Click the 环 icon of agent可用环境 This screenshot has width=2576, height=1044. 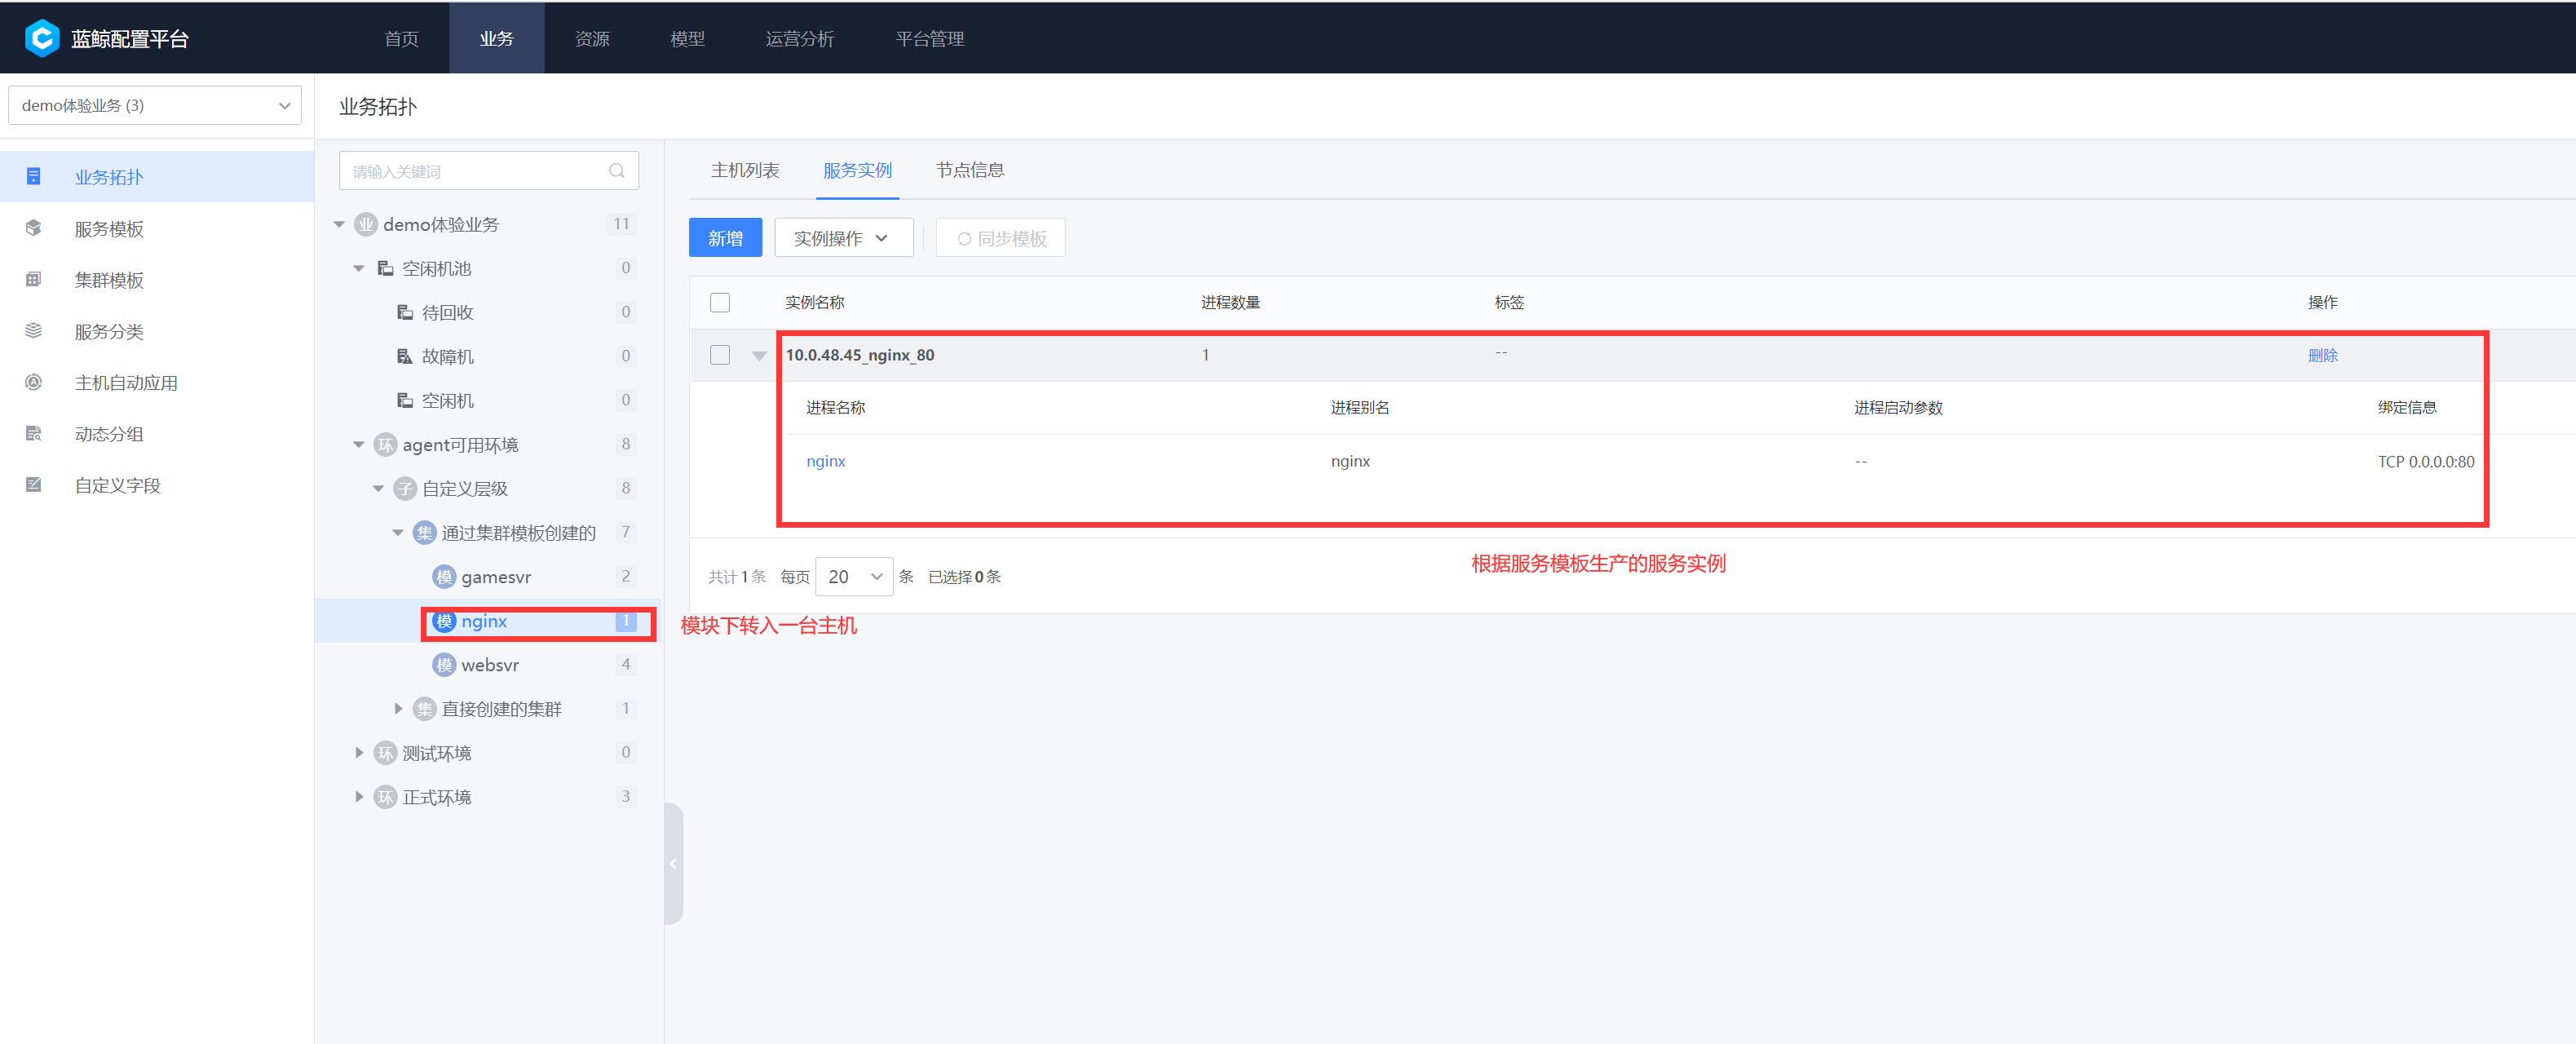point(386,445)
